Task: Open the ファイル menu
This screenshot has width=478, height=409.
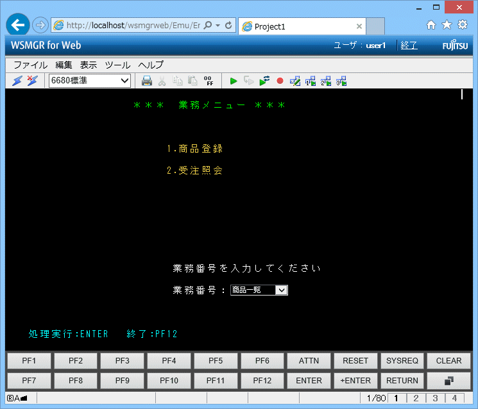Action: point(30,65)
